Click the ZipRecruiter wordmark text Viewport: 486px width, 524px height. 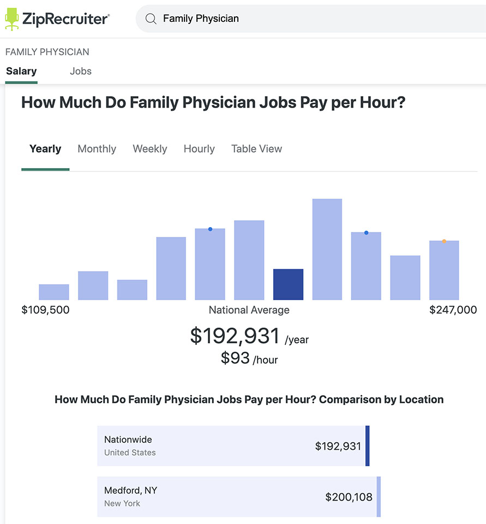tap(66, 19)
